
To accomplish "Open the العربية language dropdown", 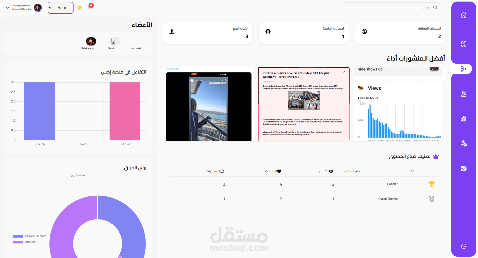I will [61, 8].
